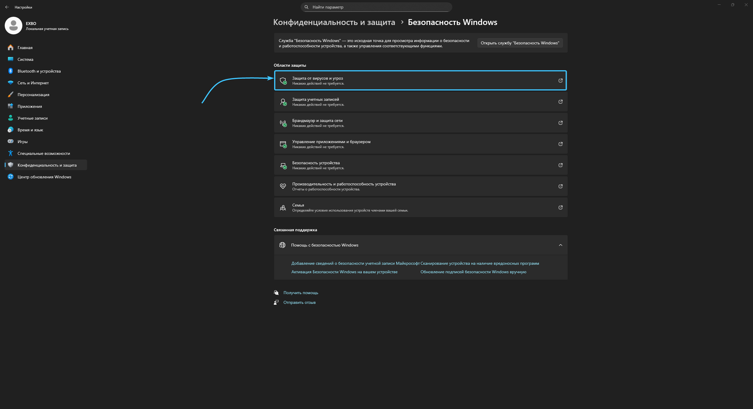This screenshot has height=409, width=753.
Task: Click the virus and threat protection shield icon
Action: click(283, 81)
